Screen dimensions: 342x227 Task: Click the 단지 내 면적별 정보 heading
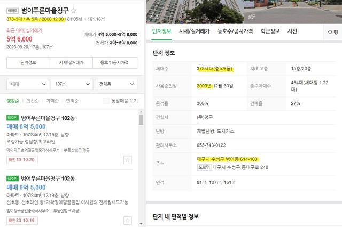176,216
